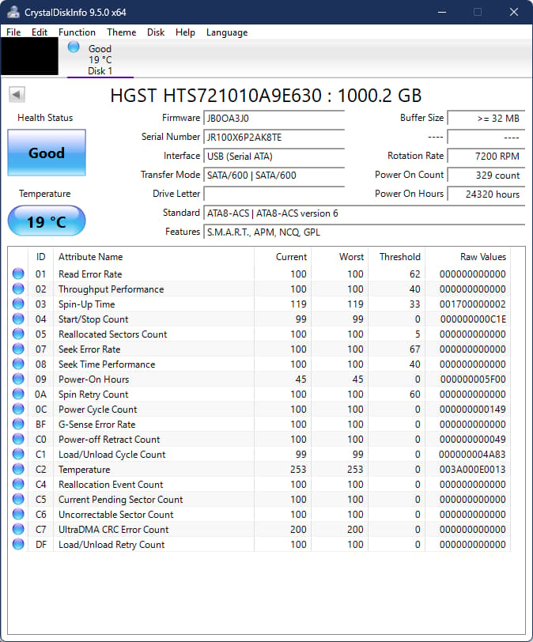The image size is (533, 642).
Task: Click raw value 003A000E0013
Action: [472, 469]
